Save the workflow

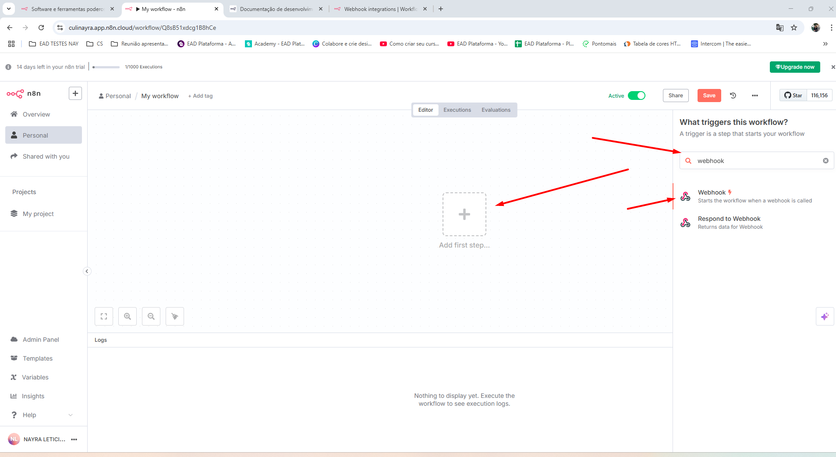pos(709,96)
